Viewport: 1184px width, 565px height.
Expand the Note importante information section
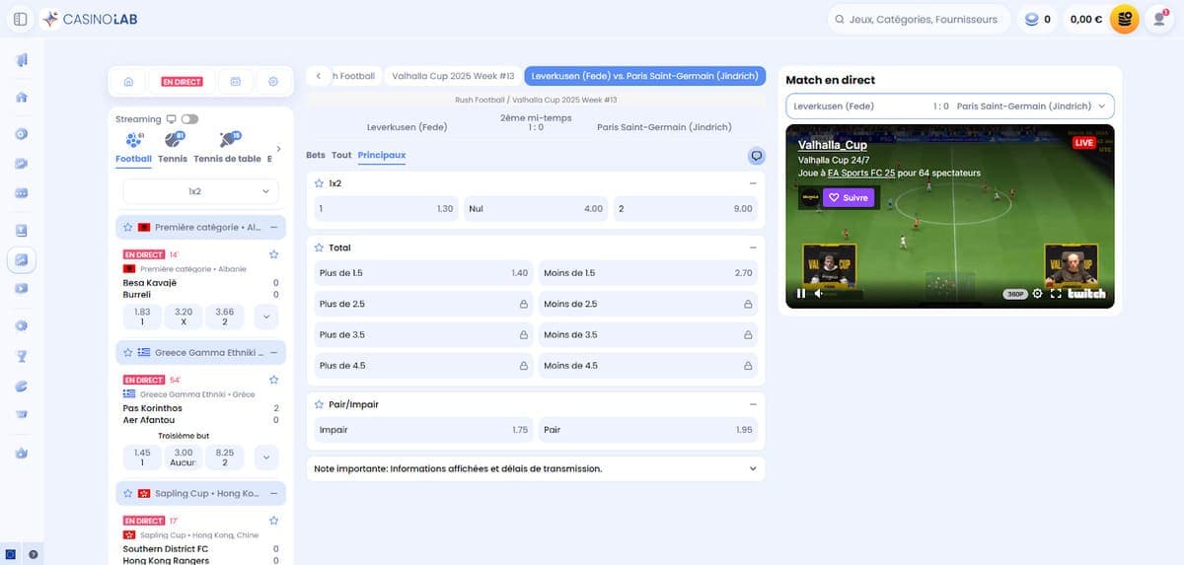point(536,468)
